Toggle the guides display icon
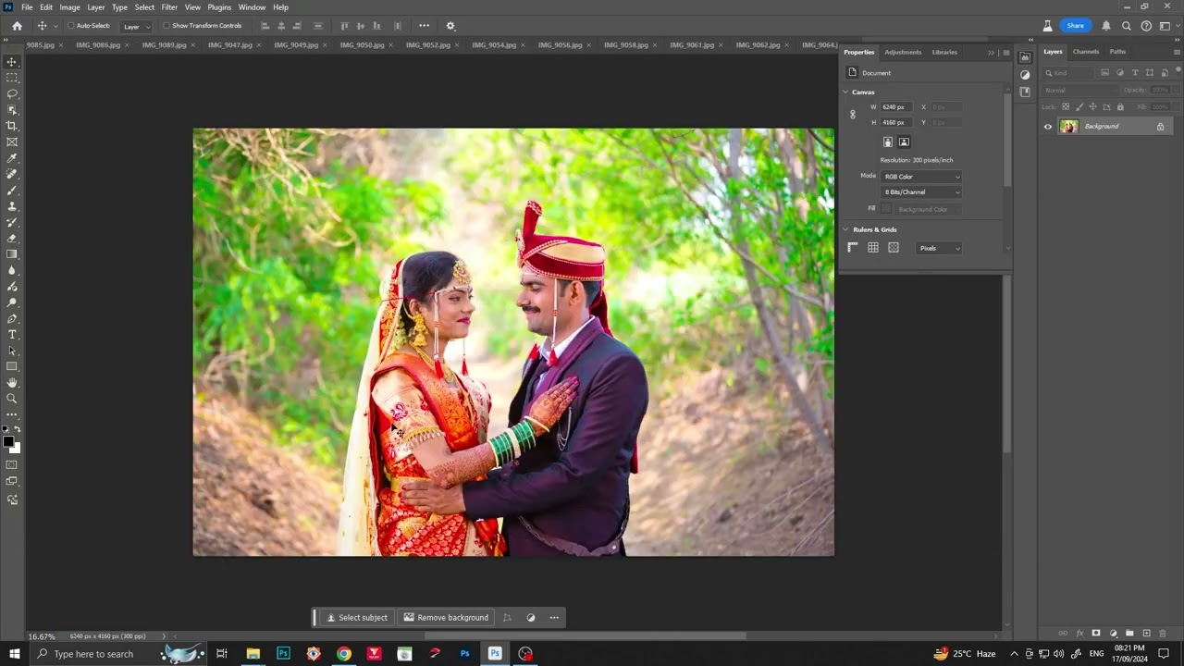The width and height of the screenshot is (1184, 666). [x=894, y=248]
